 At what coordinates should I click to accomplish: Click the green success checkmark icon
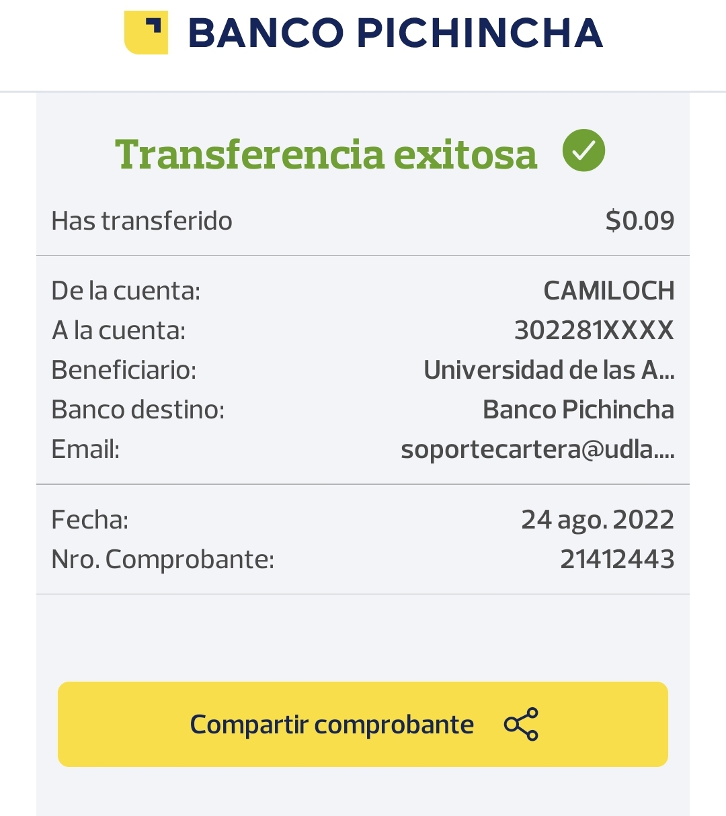583,150
